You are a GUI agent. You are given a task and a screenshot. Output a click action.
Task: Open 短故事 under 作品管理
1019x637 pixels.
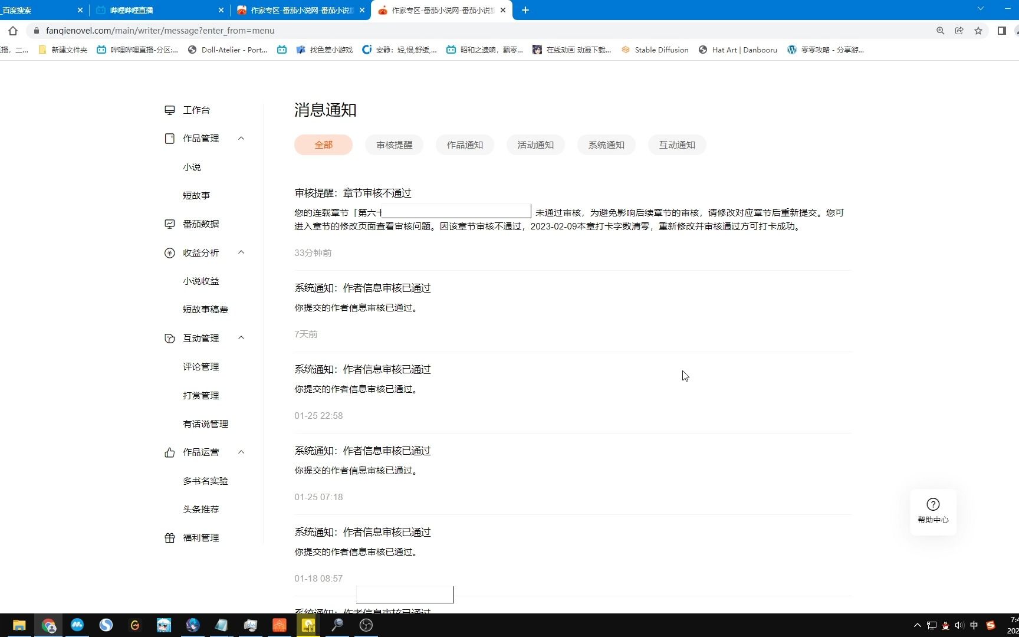(196, 196)
